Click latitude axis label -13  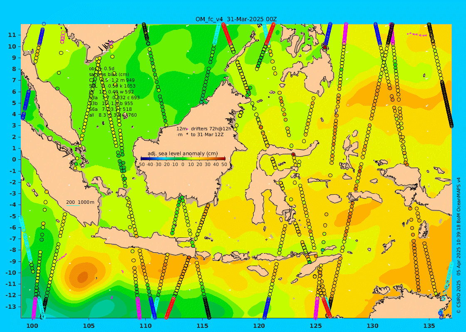click(11, 307)
